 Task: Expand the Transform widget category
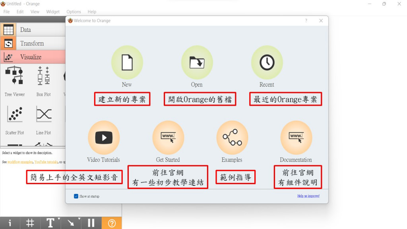33,43
